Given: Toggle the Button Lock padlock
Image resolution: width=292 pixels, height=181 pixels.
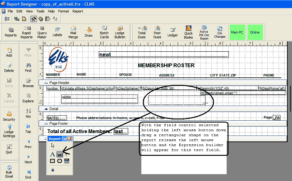Looking at the screenshot, I should coord(53,170).
